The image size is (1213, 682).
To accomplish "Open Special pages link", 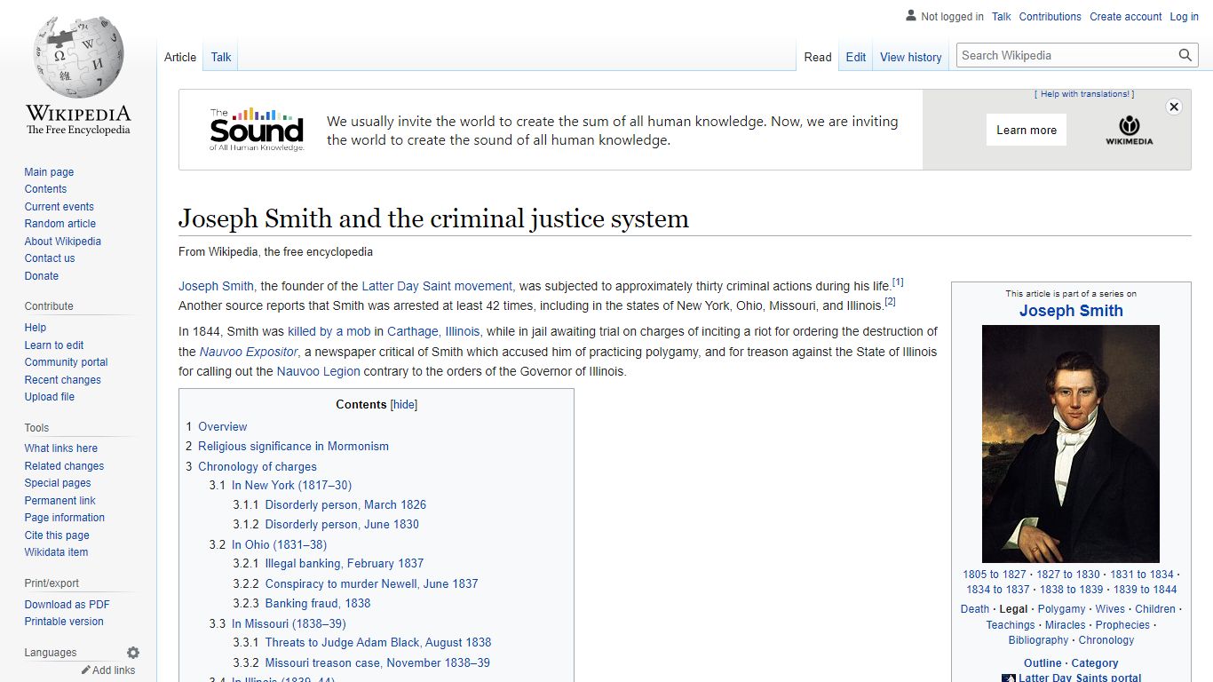I will click(x=58, y=483).
